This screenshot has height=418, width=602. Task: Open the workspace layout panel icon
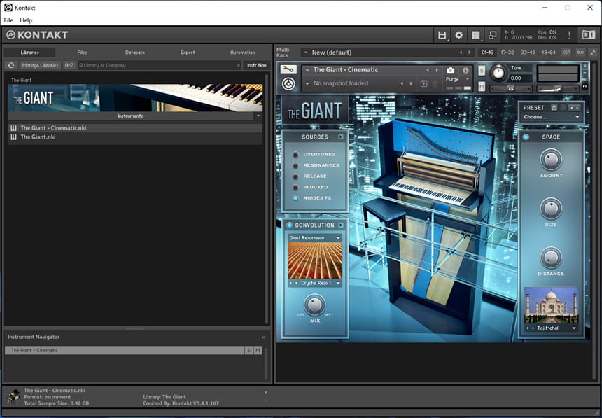click(x=476, y=35)
